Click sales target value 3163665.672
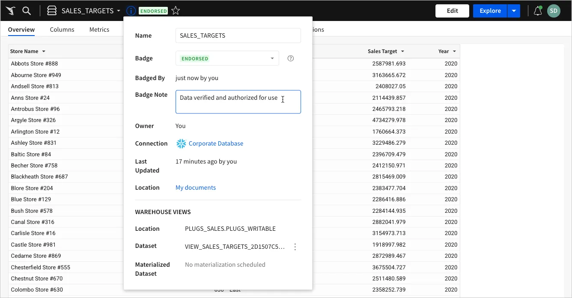572x298 pixels. (389, 75)
